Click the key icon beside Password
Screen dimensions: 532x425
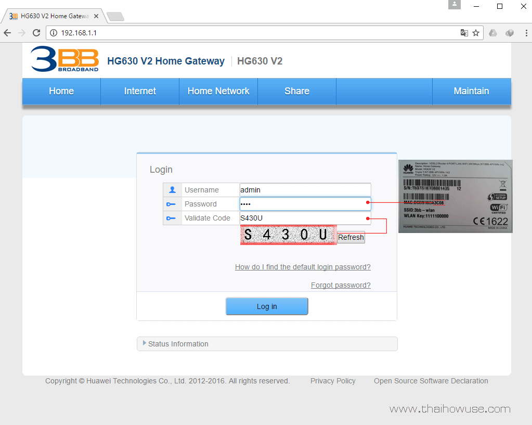(x=171, y=204)
